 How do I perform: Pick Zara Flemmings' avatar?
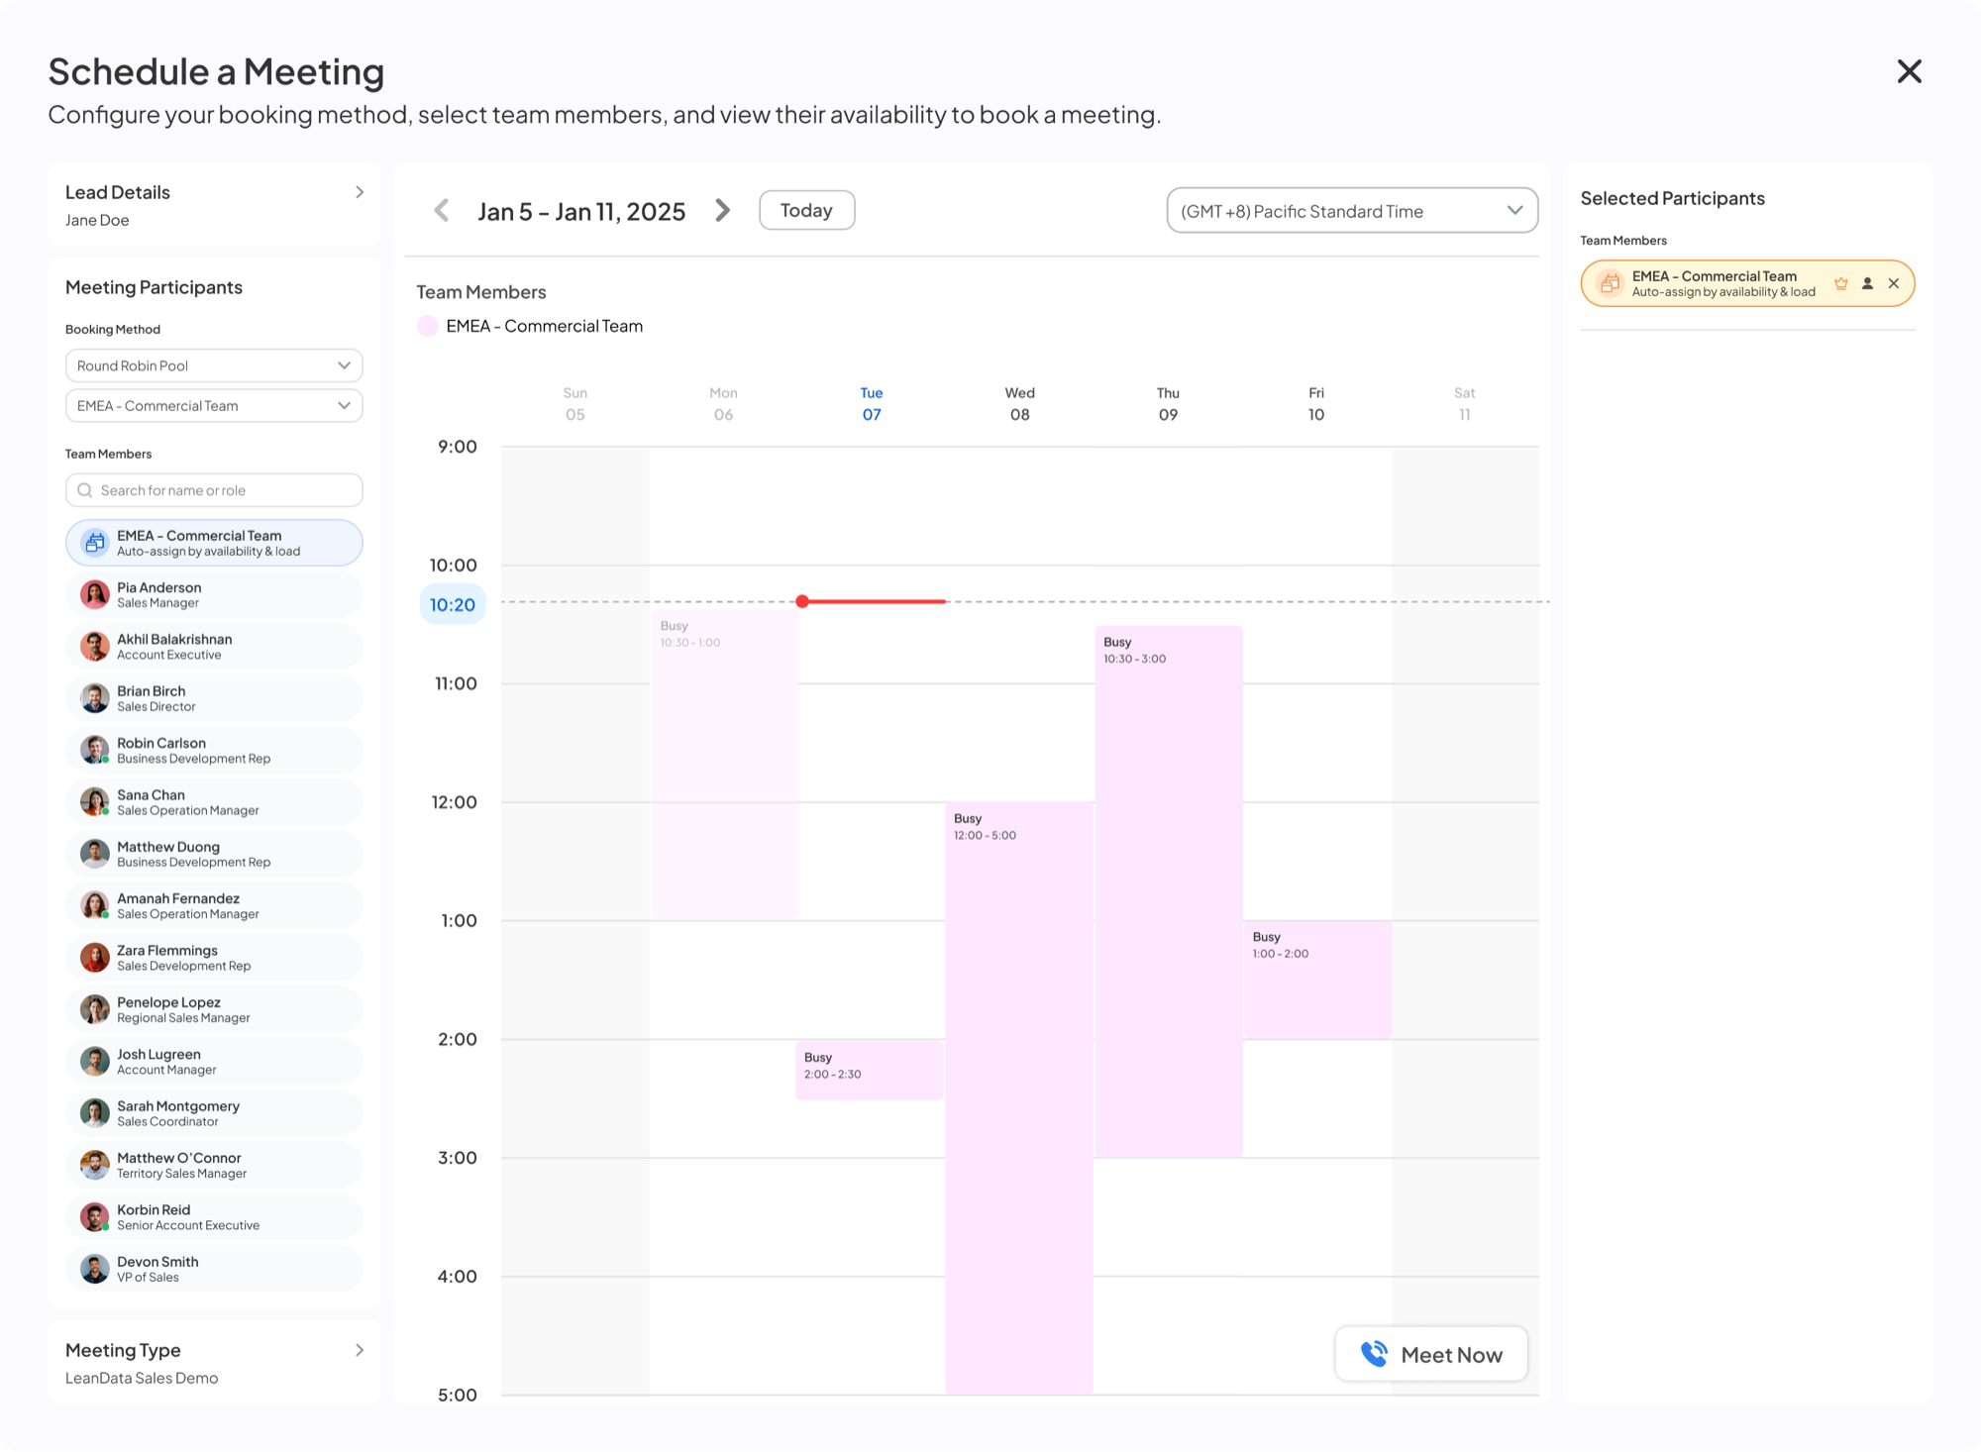coord(95,958)
